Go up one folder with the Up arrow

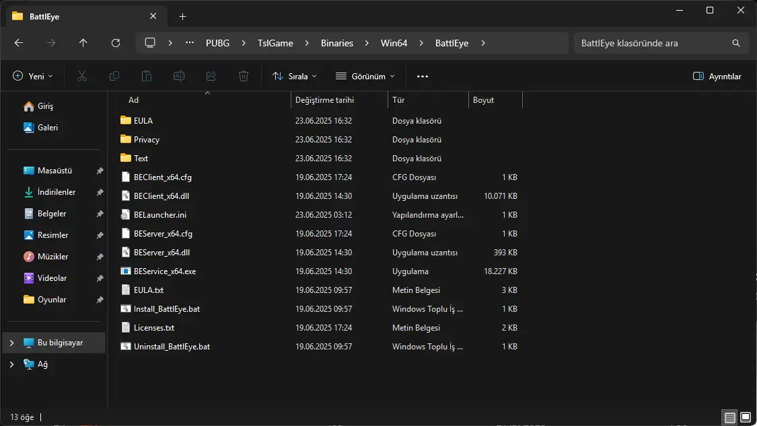pyautogui.click(x=83, y=43)
